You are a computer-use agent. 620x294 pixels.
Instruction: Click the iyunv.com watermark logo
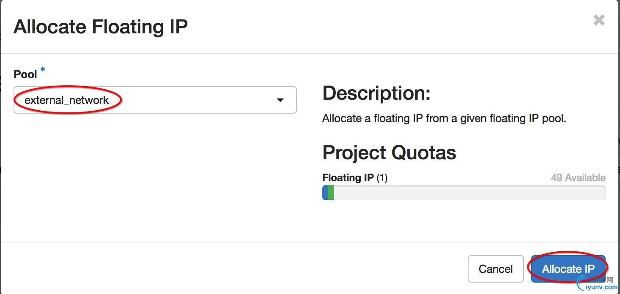pyautogui.click(x=586, y=281)
